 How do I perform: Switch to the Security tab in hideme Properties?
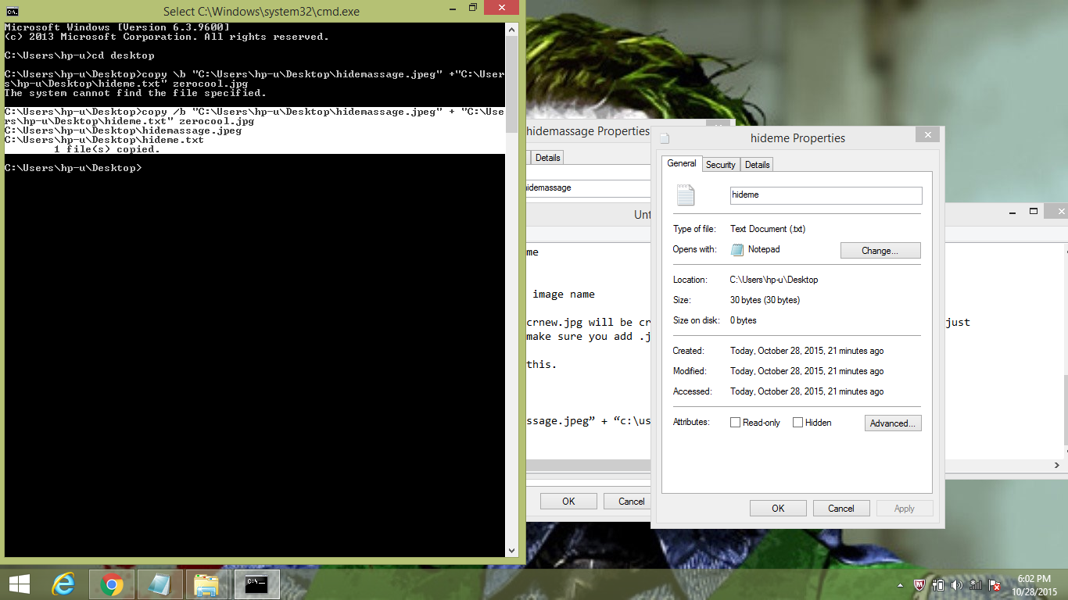(720, 165)
